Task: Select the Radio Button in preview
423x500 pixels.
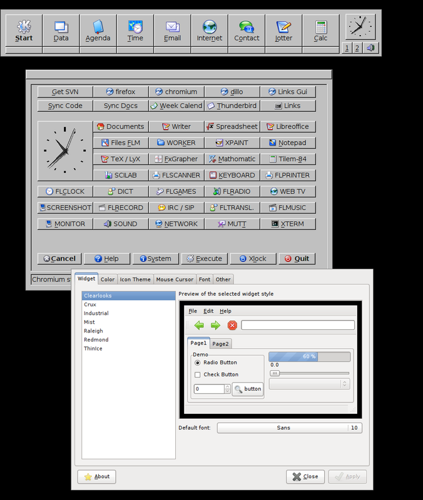Action: point(216,362)
